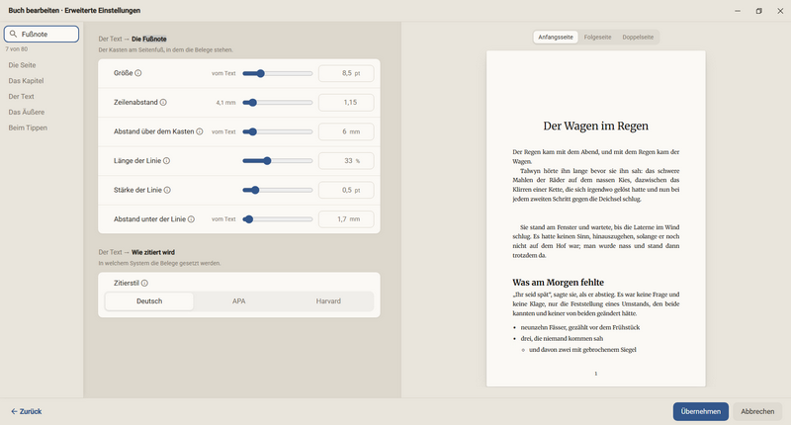Open the Die Seite section
This screenshot has width=791, height=425.
(x=22, y=65)
